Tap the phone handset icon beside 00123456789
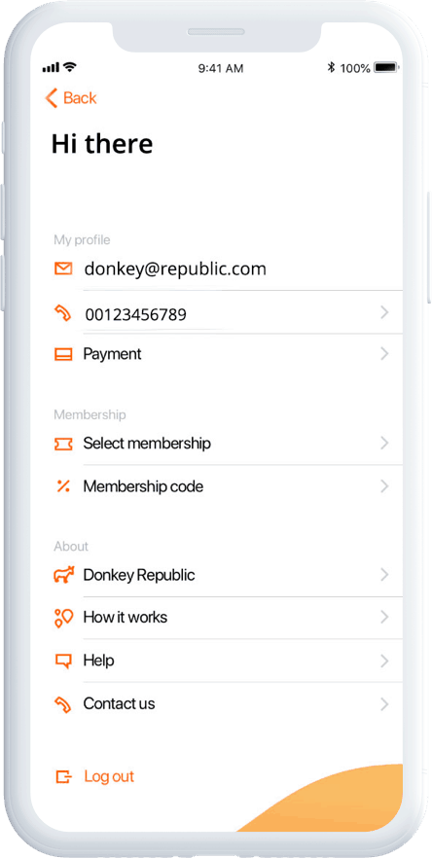Viewport: 432px width, 858px height. click(x=63, y=313)
